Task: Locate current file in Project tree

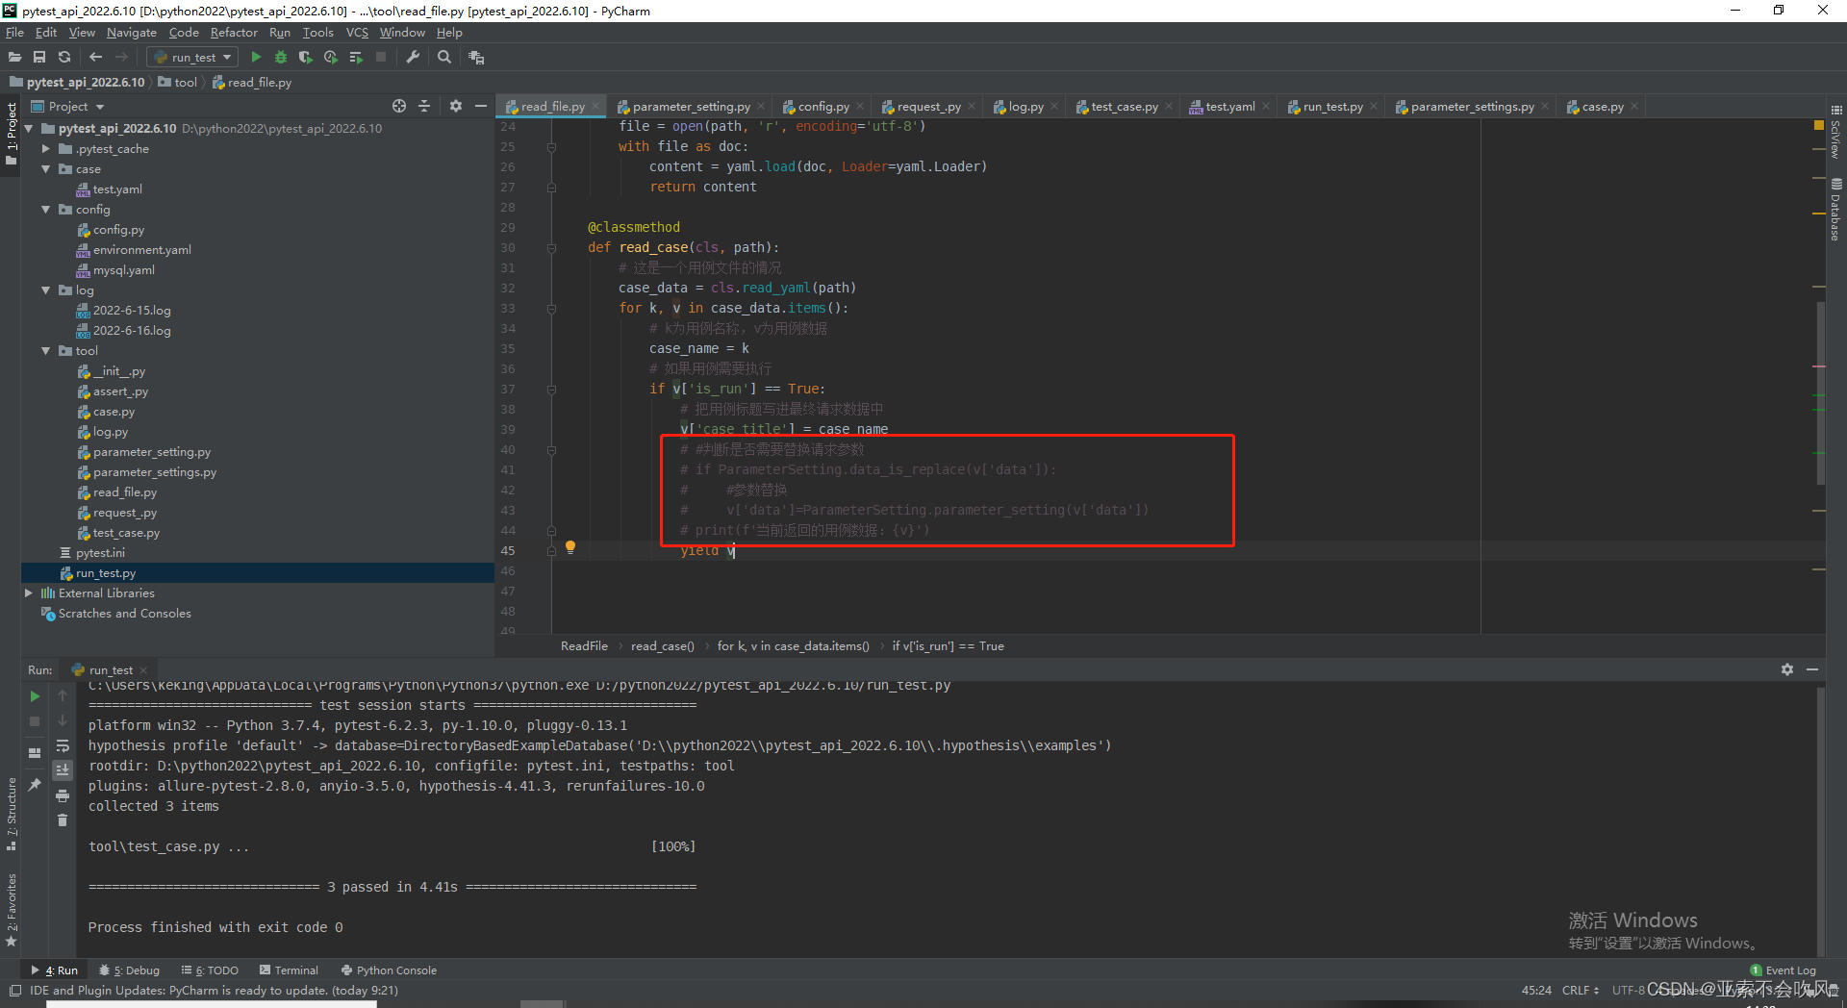Action: tap(399, 106)
